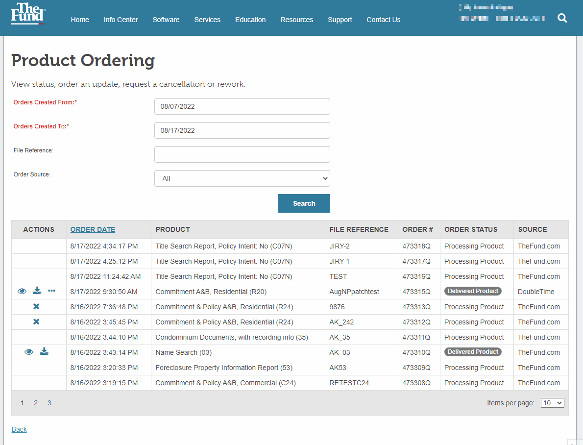The image size is (583, 445).
Task: Download Name Search order 473310Q
Action: click(44, 352)
